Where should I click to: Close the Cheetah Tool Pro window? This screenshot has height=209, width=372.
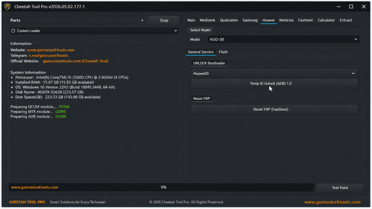click(364, 7)
